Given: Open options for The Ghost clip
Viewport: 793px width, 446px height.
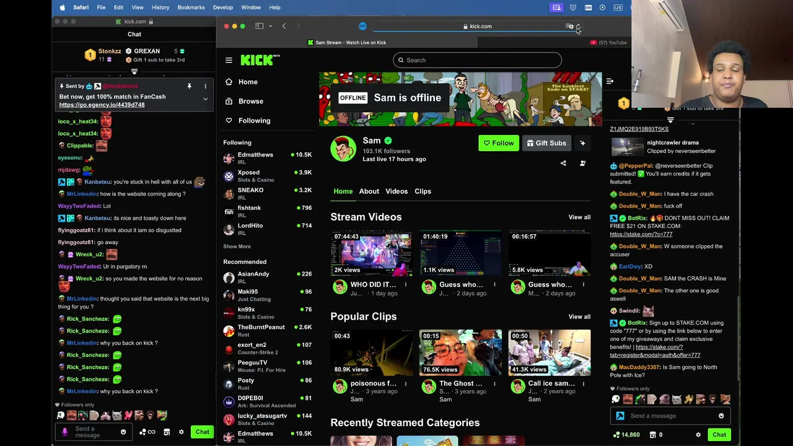Looking at the screenshot, I should coord(494,383).
